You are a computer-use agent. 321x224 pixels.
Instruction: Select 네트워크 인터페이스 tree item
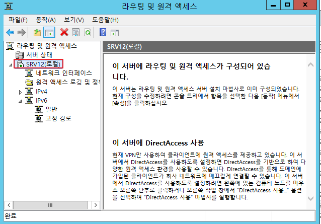[x=64, y=73]
